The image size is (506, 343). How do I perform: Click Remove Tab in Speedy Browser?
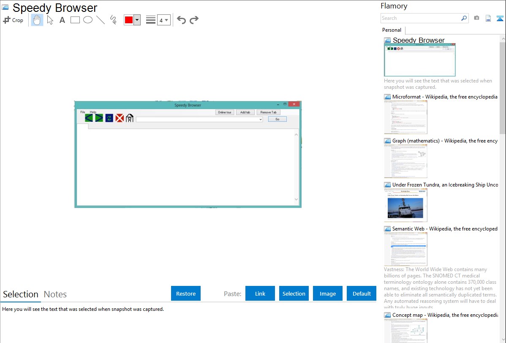pyautogui.click(x=269, y=112)
